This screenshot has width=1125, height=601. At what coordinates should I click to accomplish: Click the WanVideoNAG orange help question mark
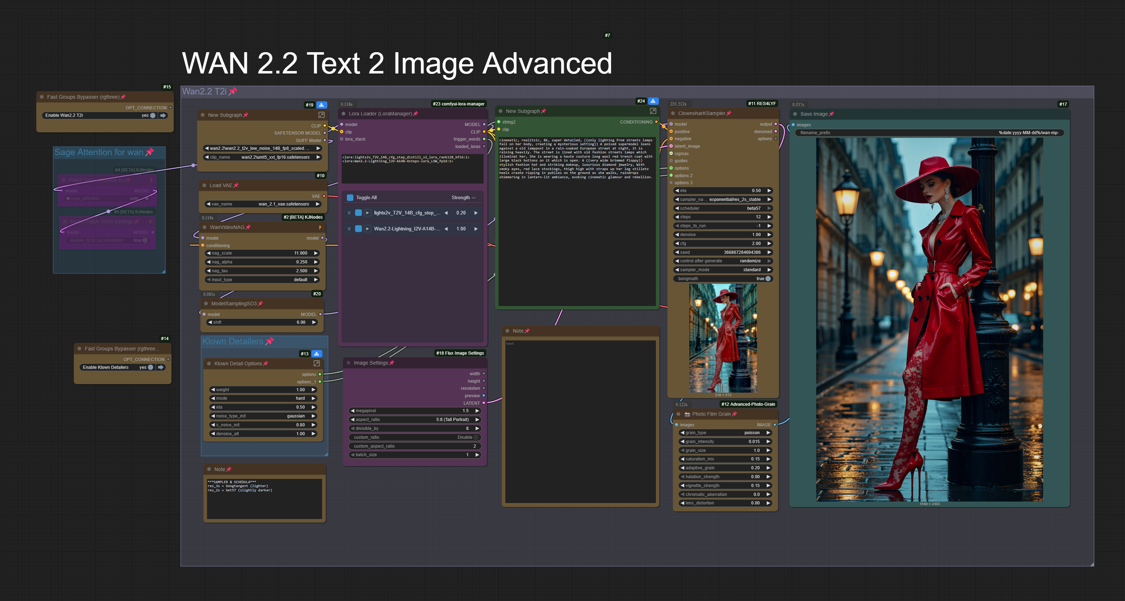click(x=320, y=228)
